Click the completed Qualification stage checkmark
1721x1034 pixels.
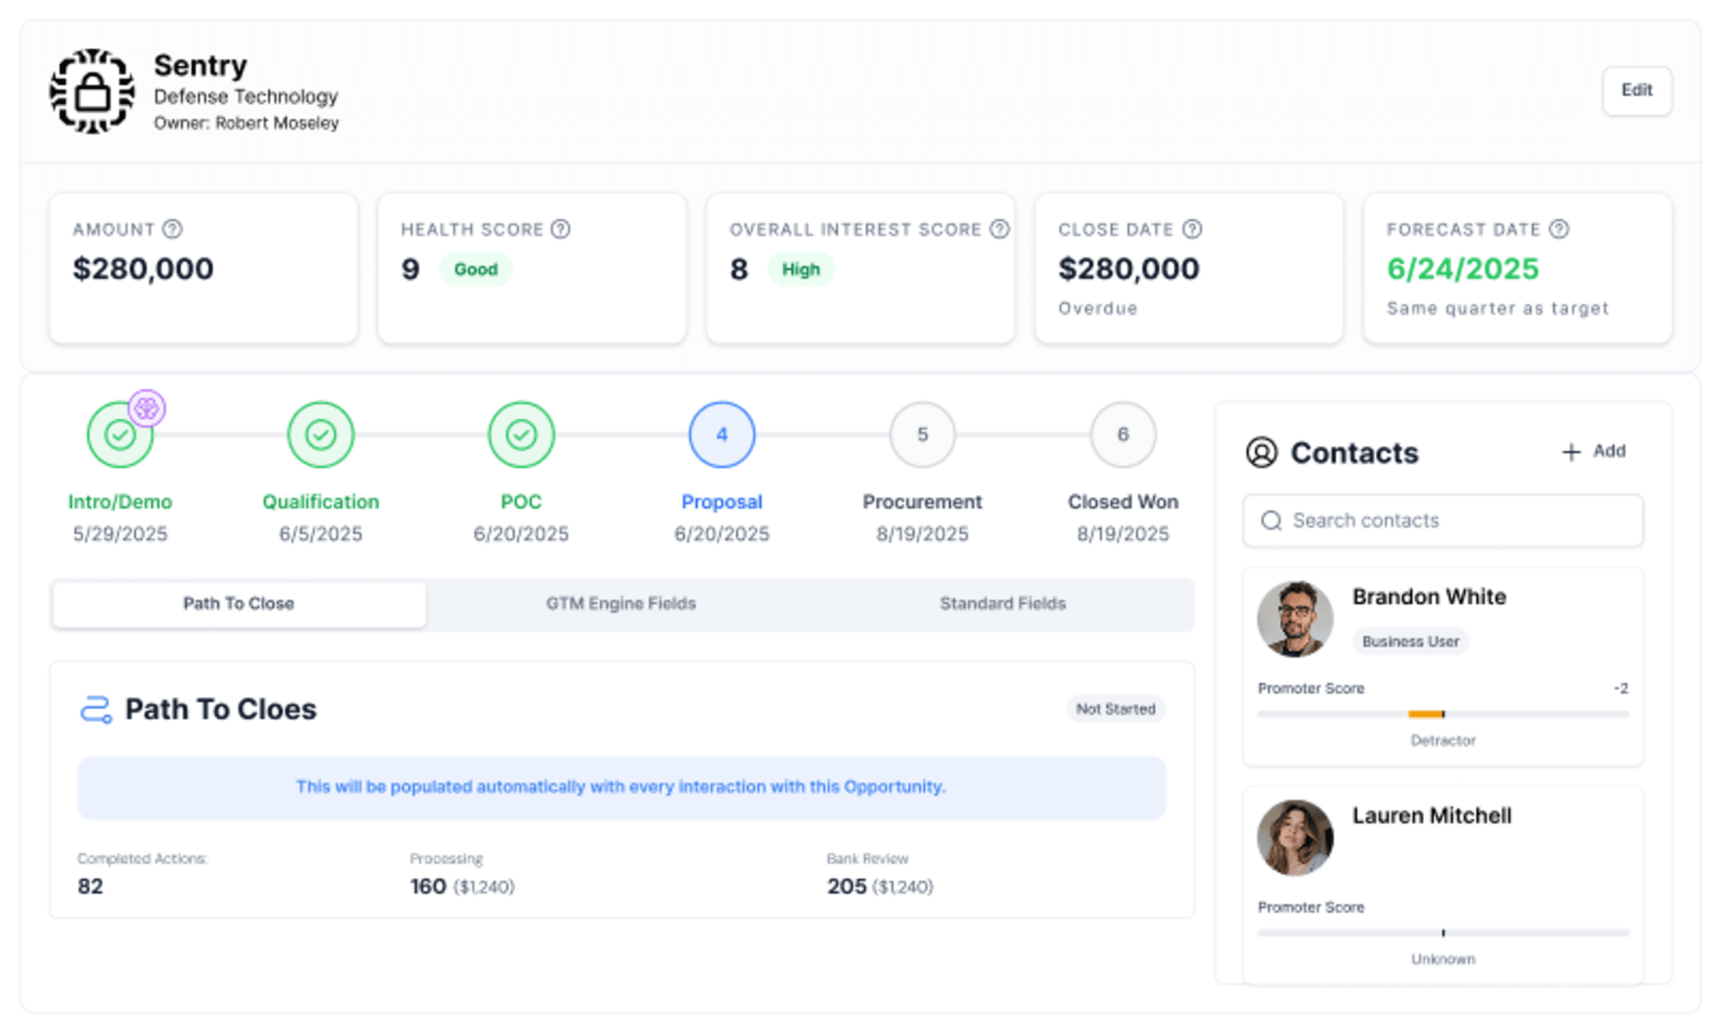321,435
